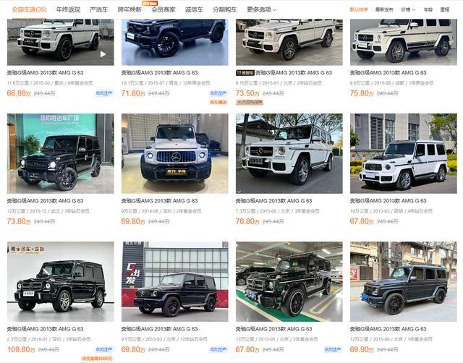
Task: Sort by 默认排序
Action: (359, 9)
